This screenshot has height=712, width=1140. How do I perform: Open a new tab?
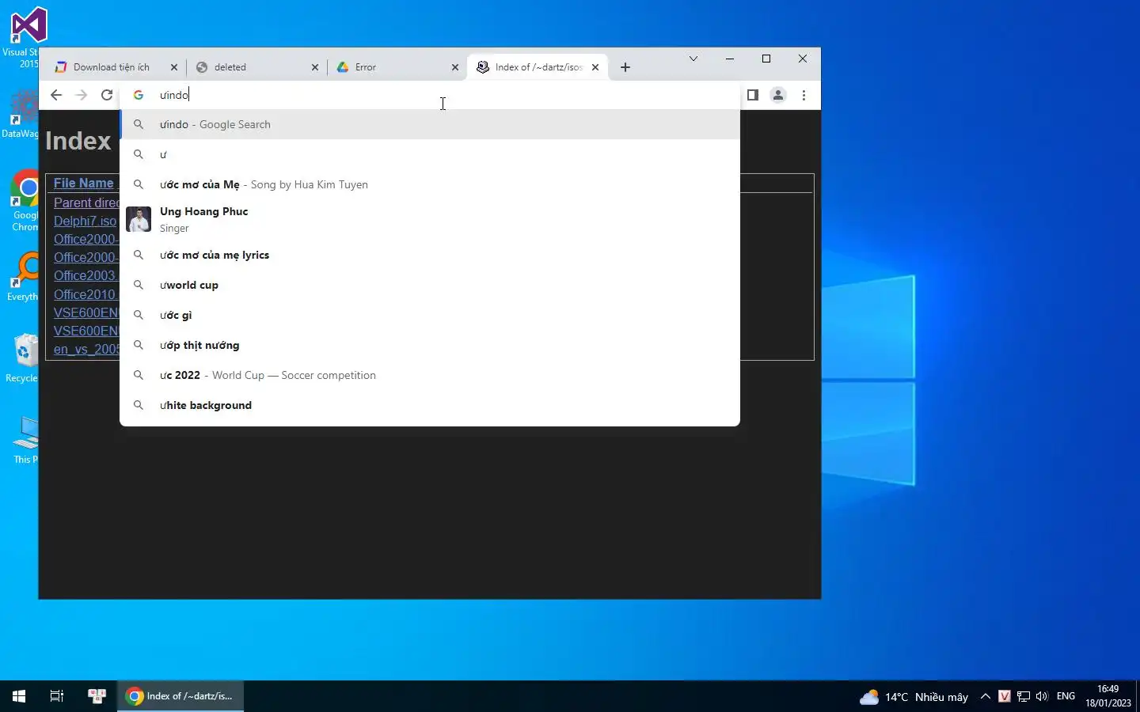tap(625, 67)
